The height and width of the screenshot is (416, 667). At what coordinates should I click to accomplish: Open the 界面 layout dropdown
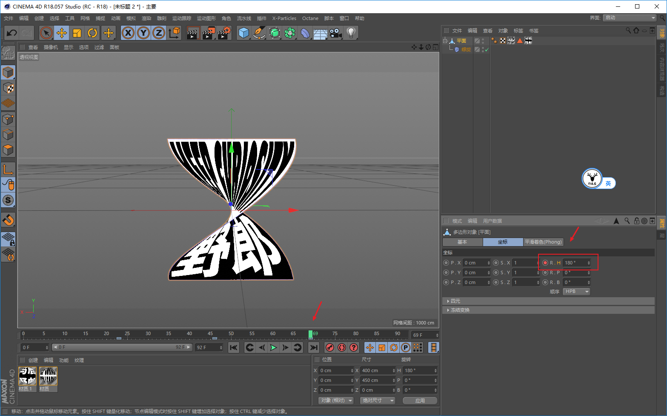[x=630, y=18]
